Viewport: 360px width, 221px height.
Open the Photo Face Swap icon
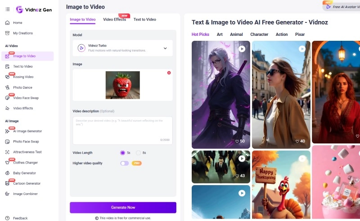tap(7, 142)
